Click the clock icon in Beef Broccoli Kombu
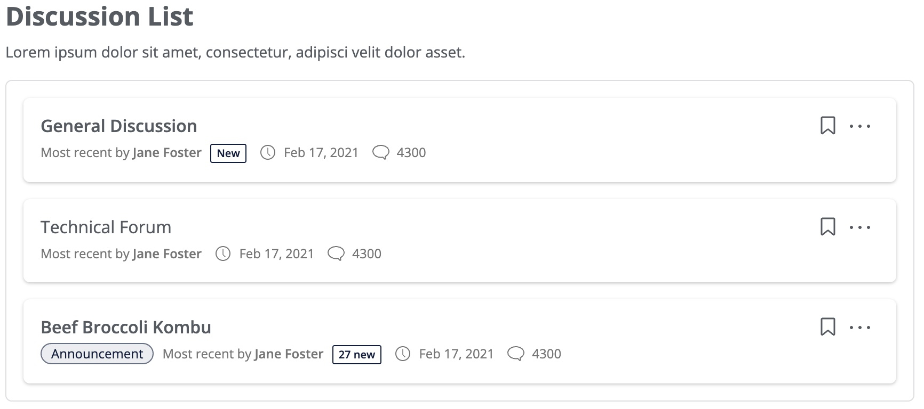Viewport: 924px width, 409px height. click(x=403, y=354)
